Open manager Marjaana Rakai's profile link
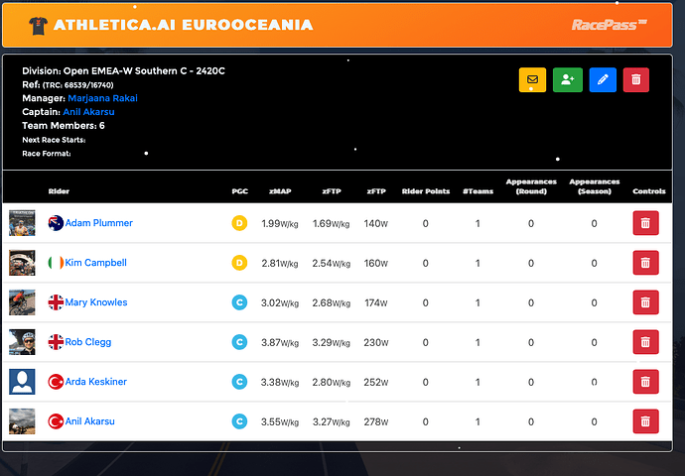Image resolution: width=685 pixels, height=476 pixels. coord(102,98)
